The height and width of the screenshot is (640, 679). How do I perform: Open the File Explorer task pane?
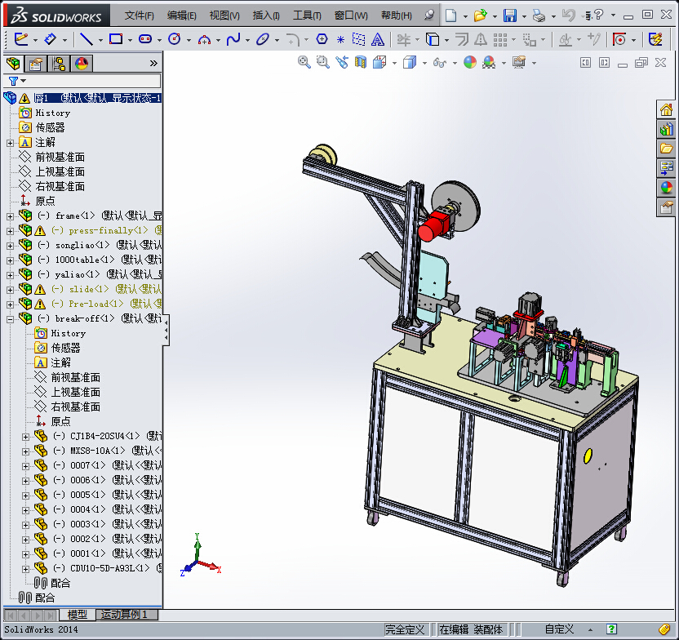pyautogui.click(x=666, y=149)
